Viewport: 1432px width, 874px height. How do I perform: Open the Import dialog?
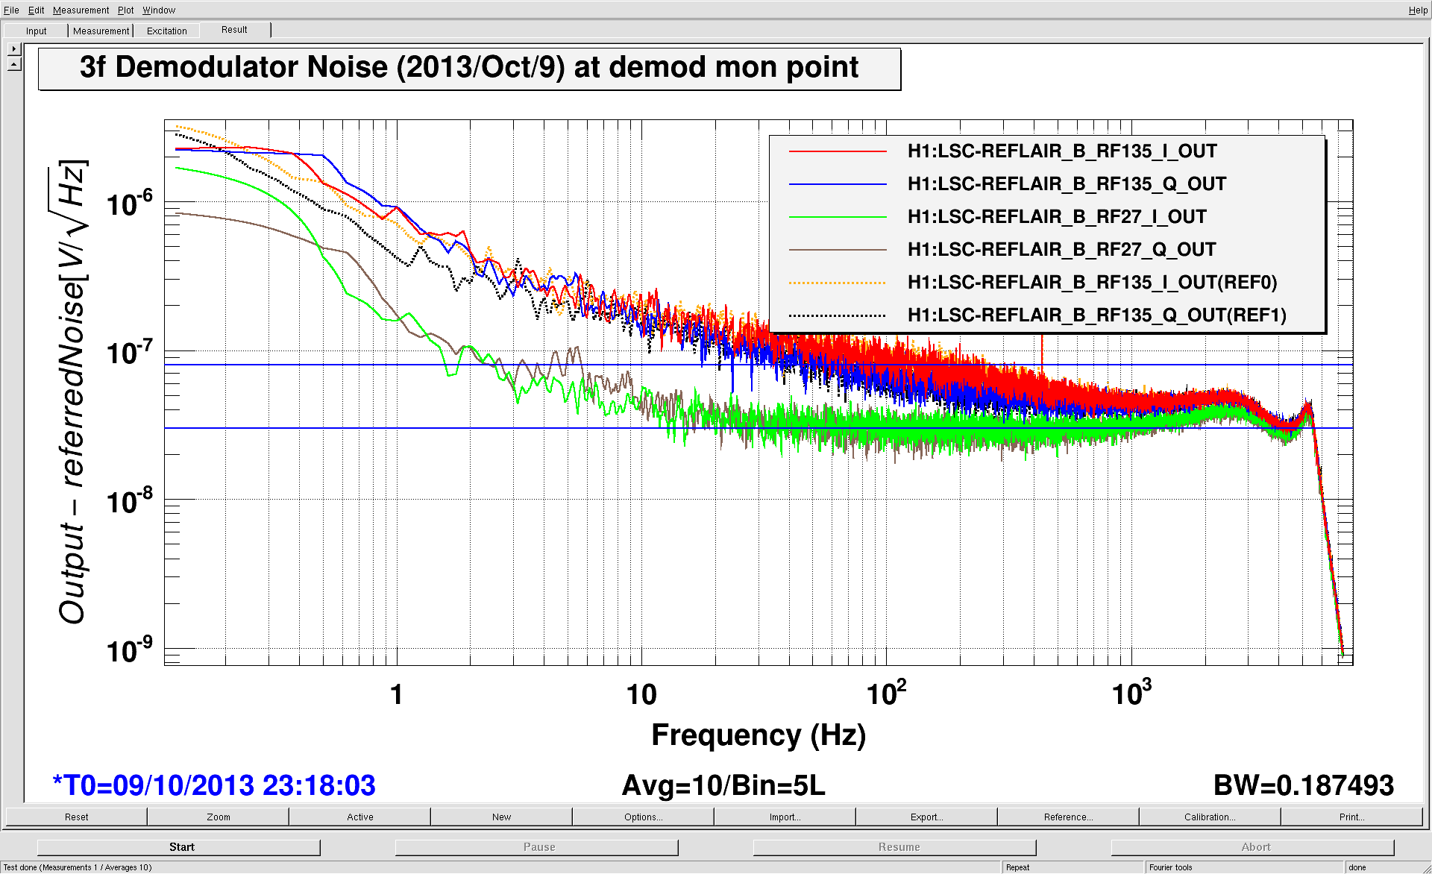click(x=785, y=817)
